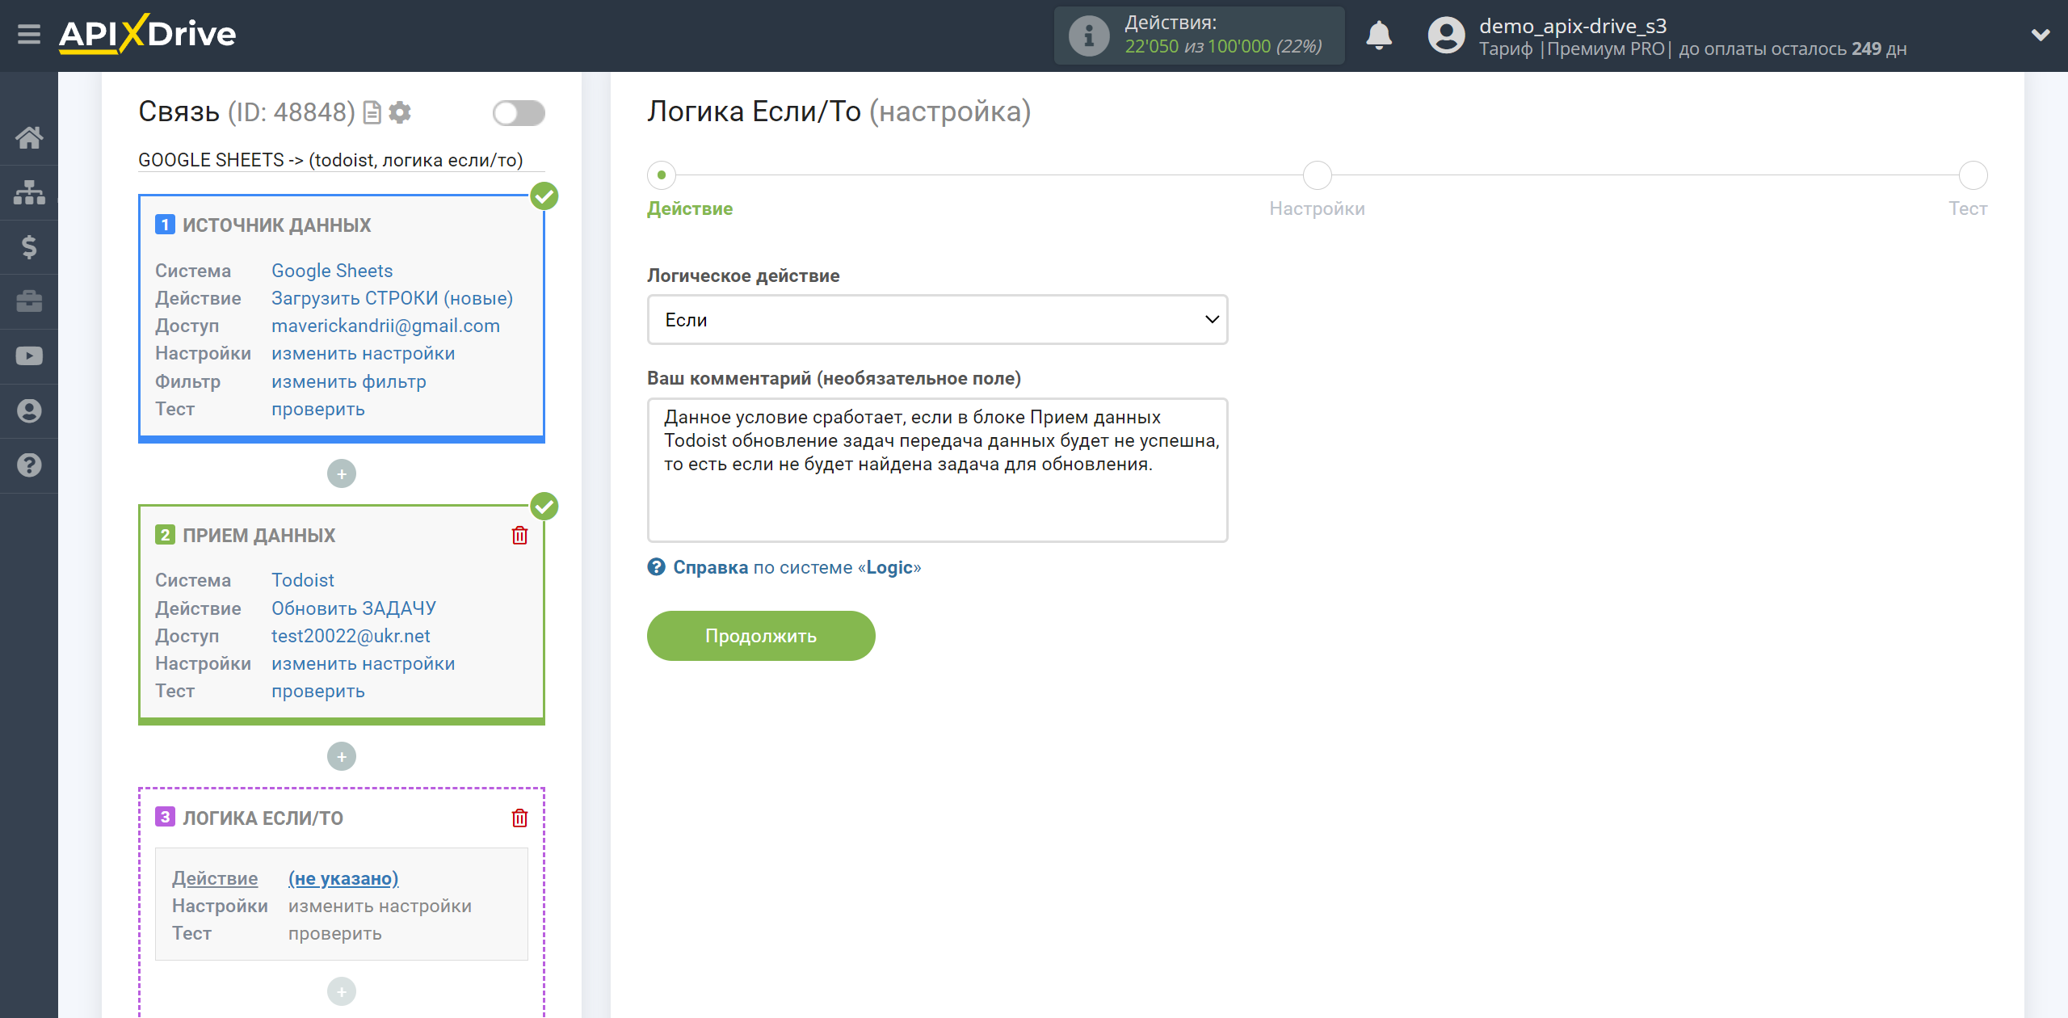2068x1018 pixels.
Task: Click the Действия usage counter
Action: [1199, 36]
